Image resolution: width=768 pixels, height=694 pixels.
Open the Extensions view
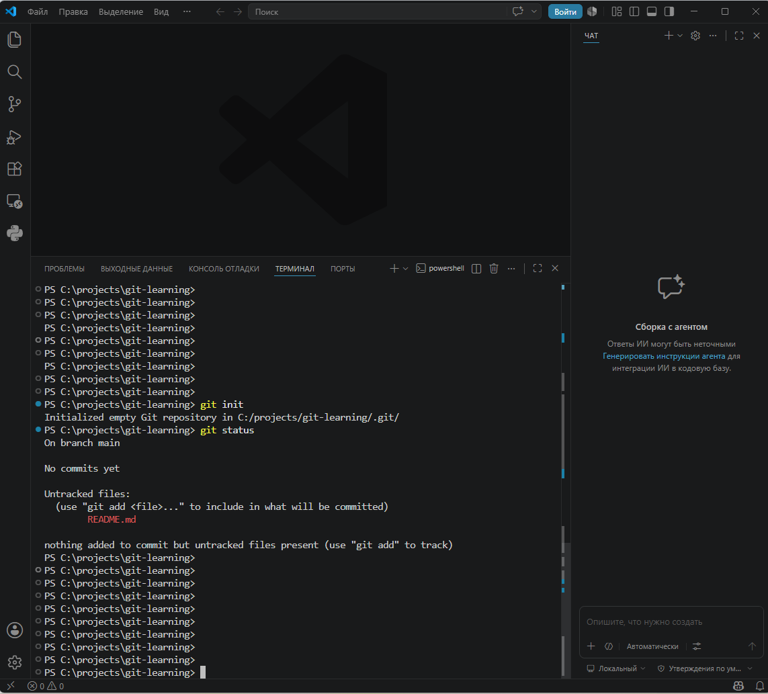(15, 169)
